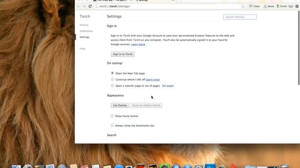300x168 pixels.
Task: Select Open a specific page or set
Action: [112, 85]
